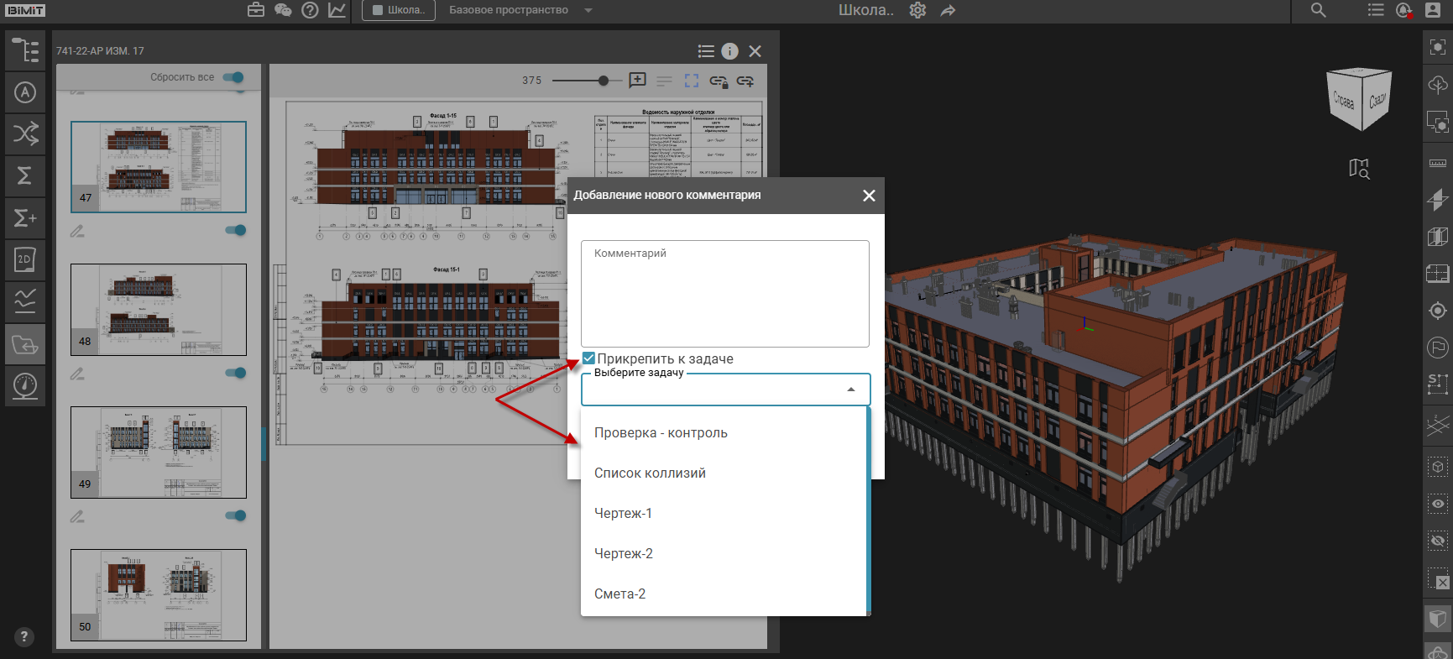Click the search magnifier in the top bar
Viewport: 1453px width, 659px height.
[x=1319, y=10]
